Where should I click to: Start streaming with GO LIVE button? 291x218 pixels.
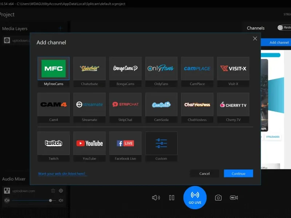tap(195, 198)
